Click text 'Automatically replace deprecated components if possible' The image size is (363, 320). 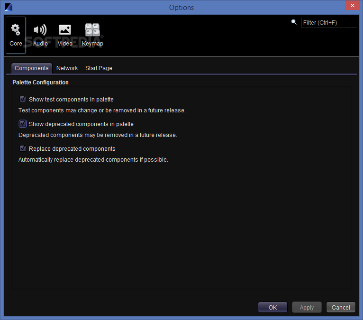(93, 160)
